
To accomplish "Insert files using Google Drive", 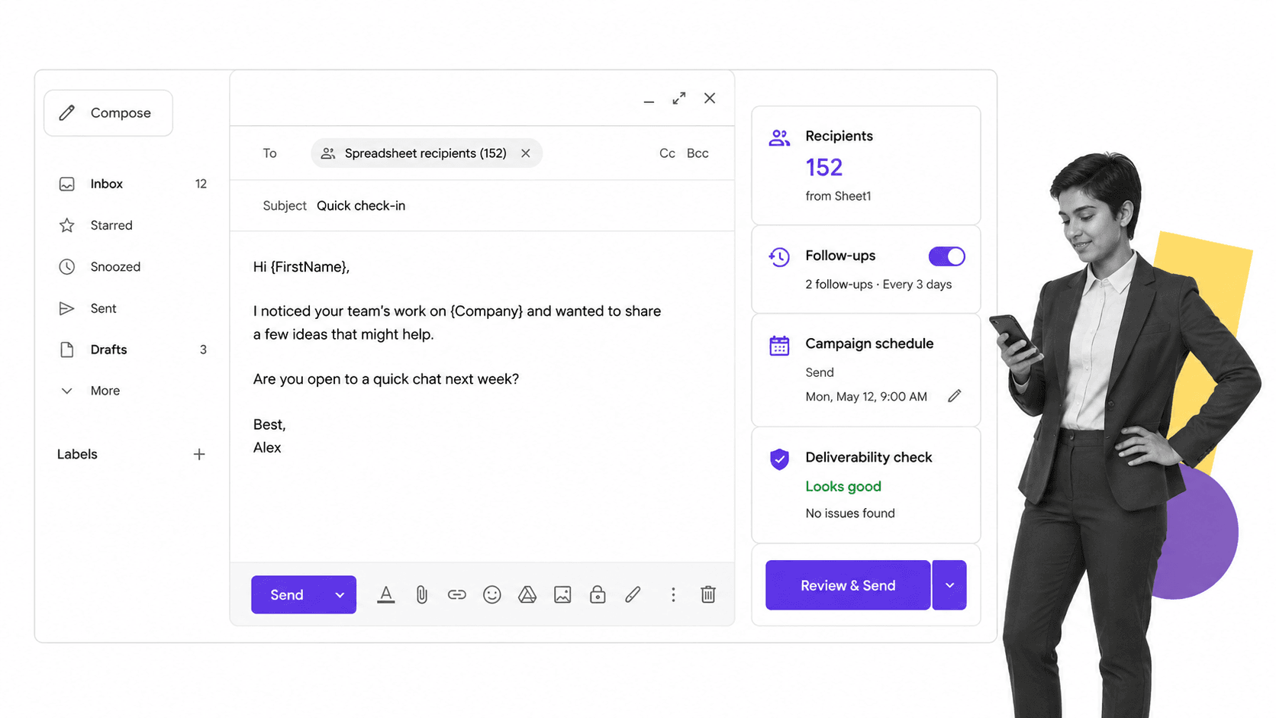I will pyautogui.click(x=527, y=594).
